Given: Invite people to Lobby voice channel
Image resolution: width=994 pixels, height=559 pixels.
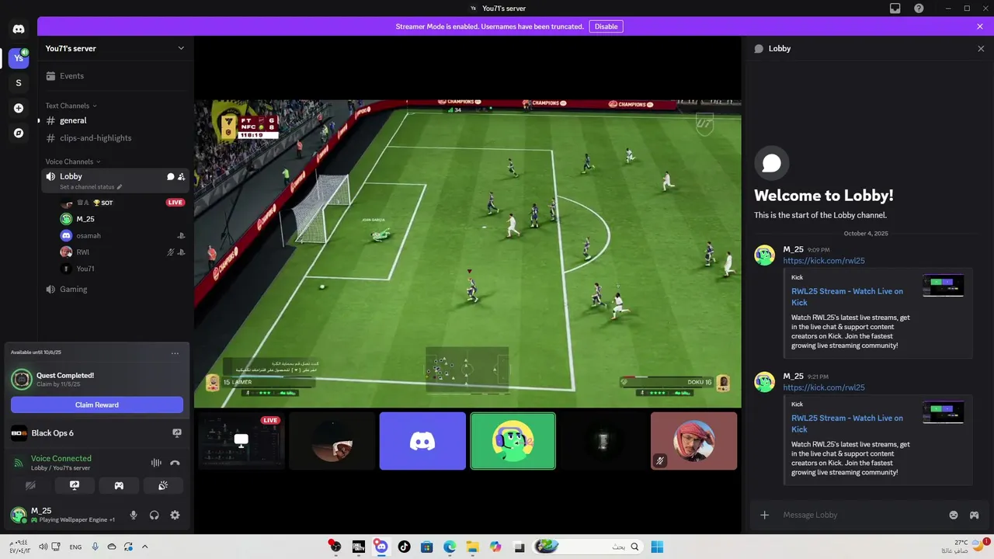Looking at the screenshot, I should click(182, 177).
